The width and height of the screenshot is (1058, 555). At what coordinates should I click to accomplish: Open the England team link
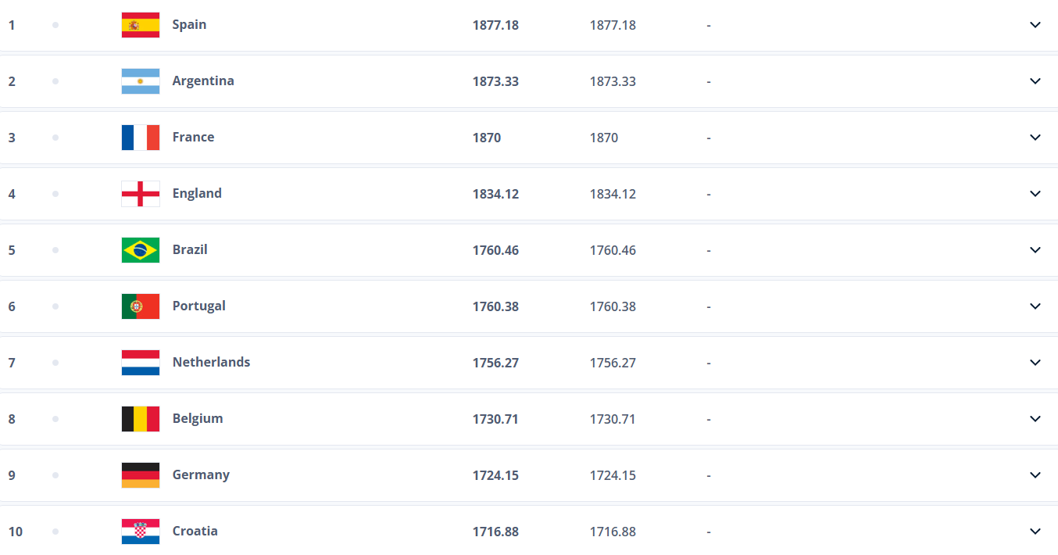click(x=197, y=193)
